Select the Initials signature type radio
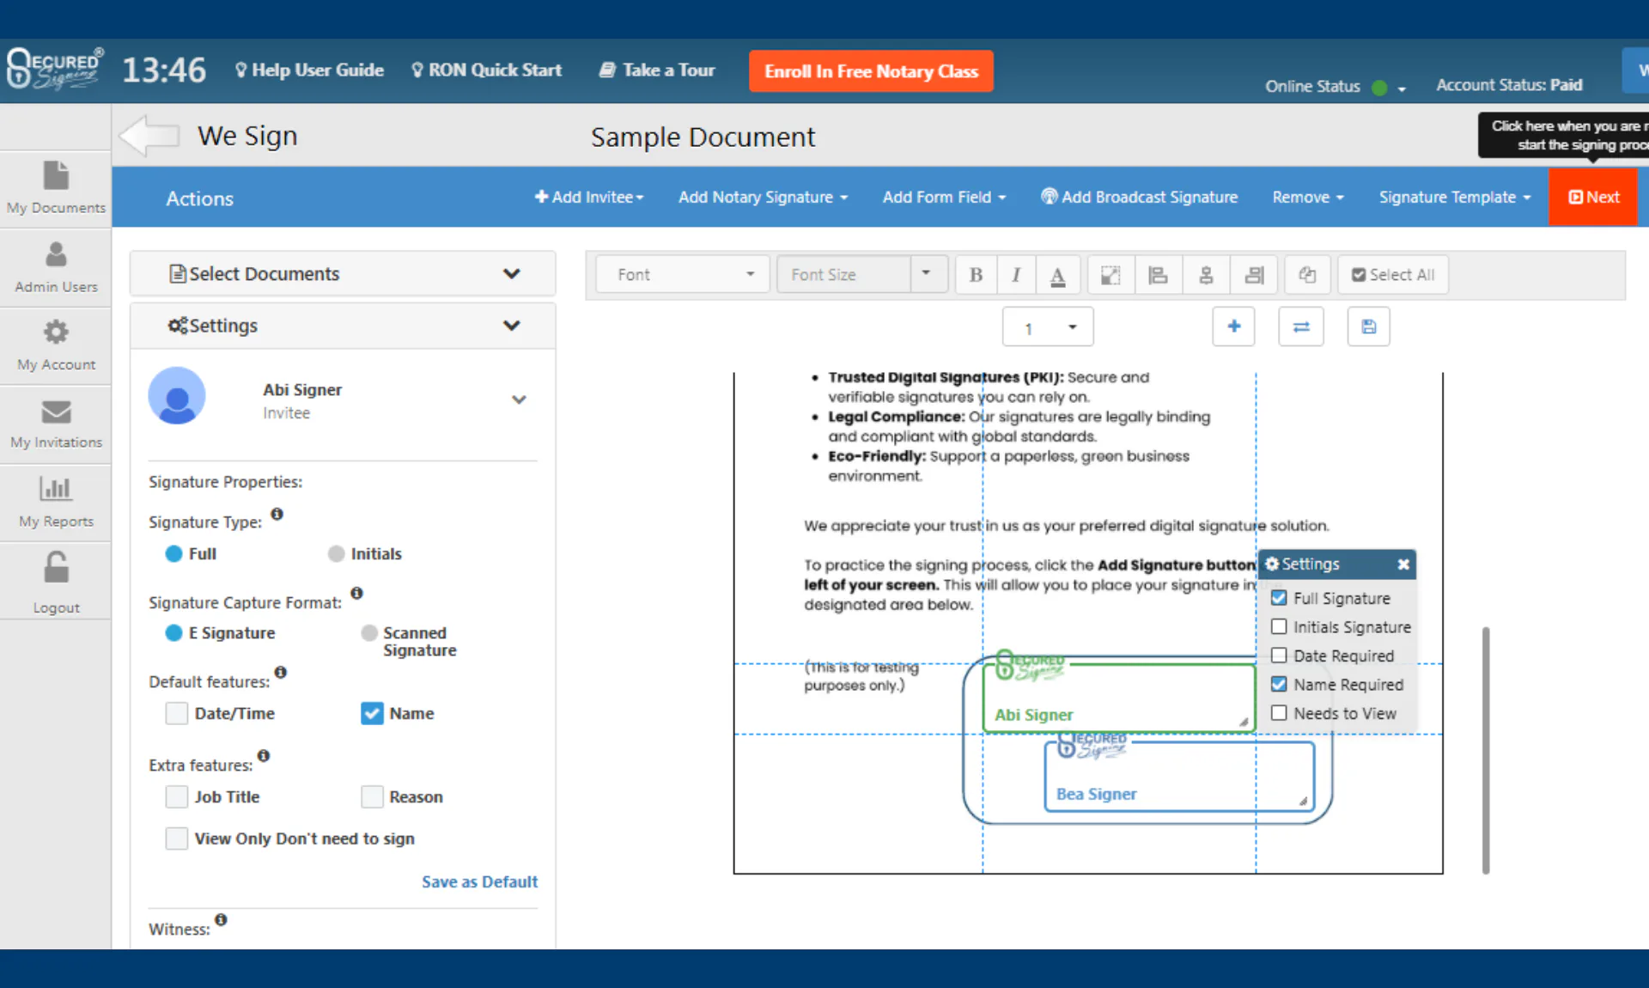The image size is (1649, 988). (337, 554)
